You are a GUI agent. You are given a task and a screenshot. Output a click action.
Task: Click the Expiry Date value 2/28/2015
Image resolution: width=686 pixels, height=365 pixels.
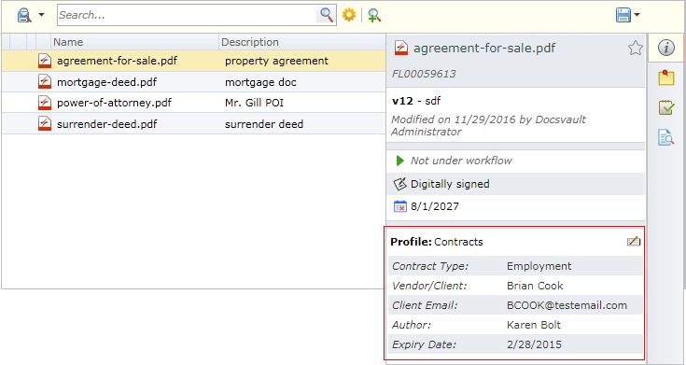(x=534, y=344)
